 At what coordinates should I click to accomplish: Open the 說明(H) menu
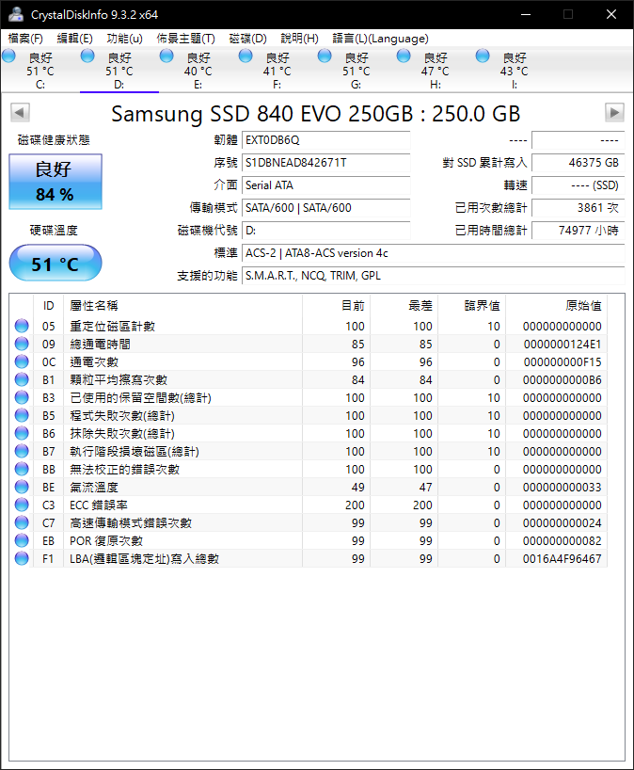point(299,39)
